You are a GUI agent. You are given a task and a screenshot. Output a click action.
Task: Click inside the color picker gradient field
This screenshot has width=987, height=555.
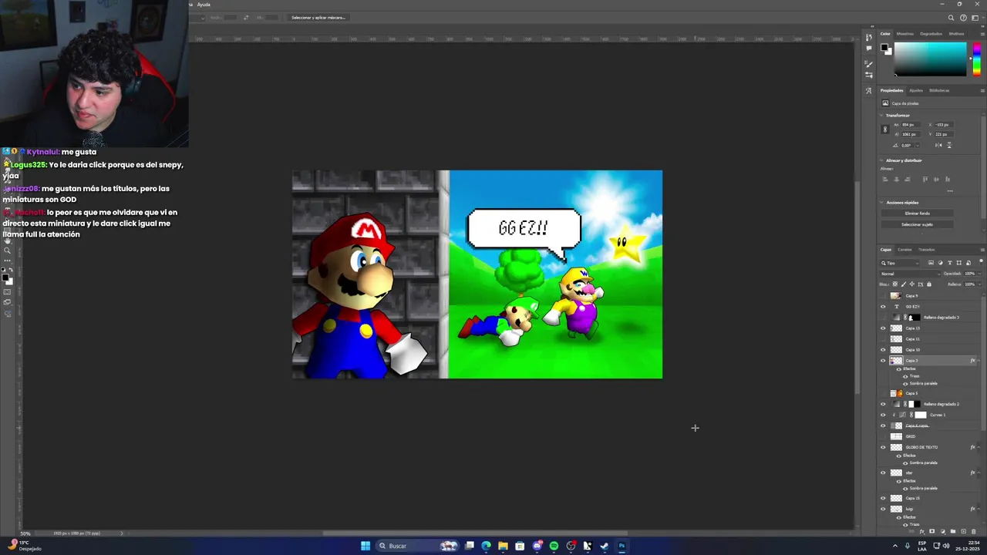[x=930, y=59]
